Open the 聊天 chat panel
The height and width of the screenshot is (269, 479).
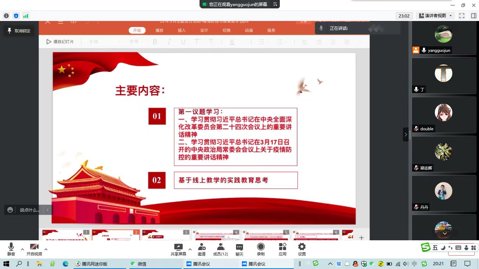click(239, 249)
